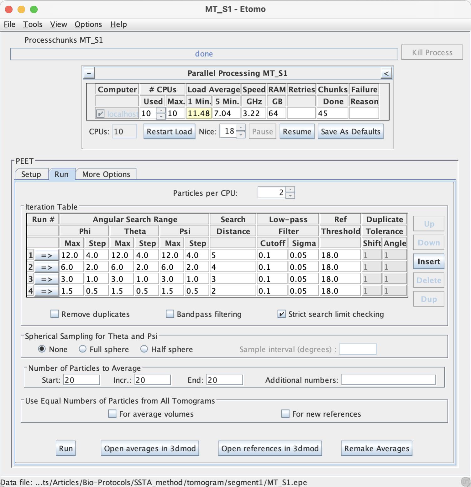The image size is (471, 487).
Task: Collapse Parallel Processing panel with minus button
Action: [89, 73]
